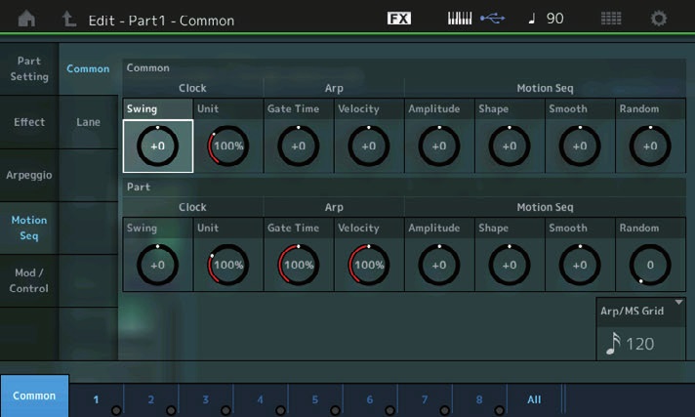The image size is (695, 417).
Task: Open the grid display icon
Action: [x=611, y=19]
